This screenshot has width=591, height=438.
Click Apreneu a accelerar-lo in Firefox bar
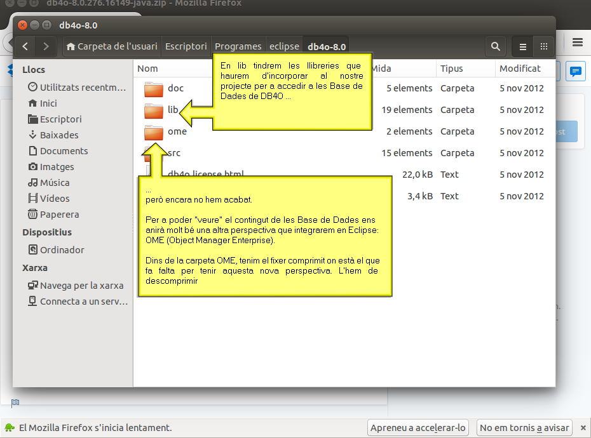tap(418, 428)
